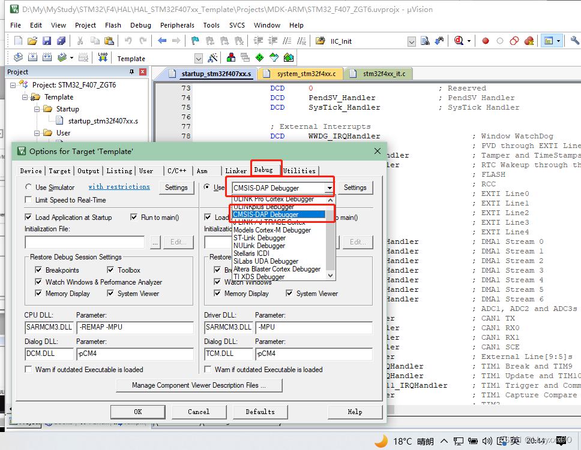Open Find in Files icon
The image size is (581, 450).
[426, 41]
